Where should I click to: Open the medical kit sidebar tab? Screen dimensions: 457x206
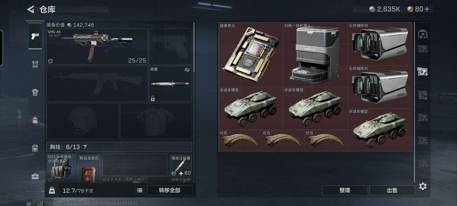pyautogui.click(x=35, y=176)
